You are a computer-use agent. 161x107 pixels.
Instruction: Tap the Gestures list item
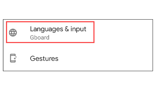coord(44,58)
